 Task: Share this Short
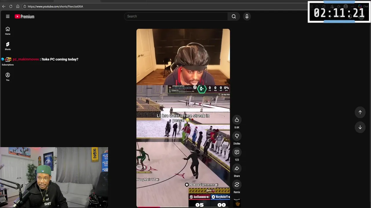pos(237,168)
